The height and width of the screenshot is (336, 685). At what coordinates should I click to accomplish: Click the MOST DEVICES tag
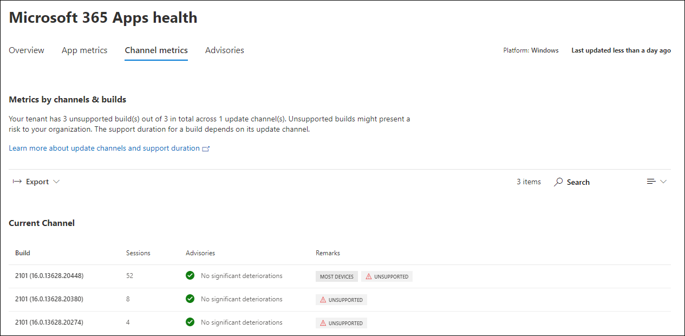point(337,276)
